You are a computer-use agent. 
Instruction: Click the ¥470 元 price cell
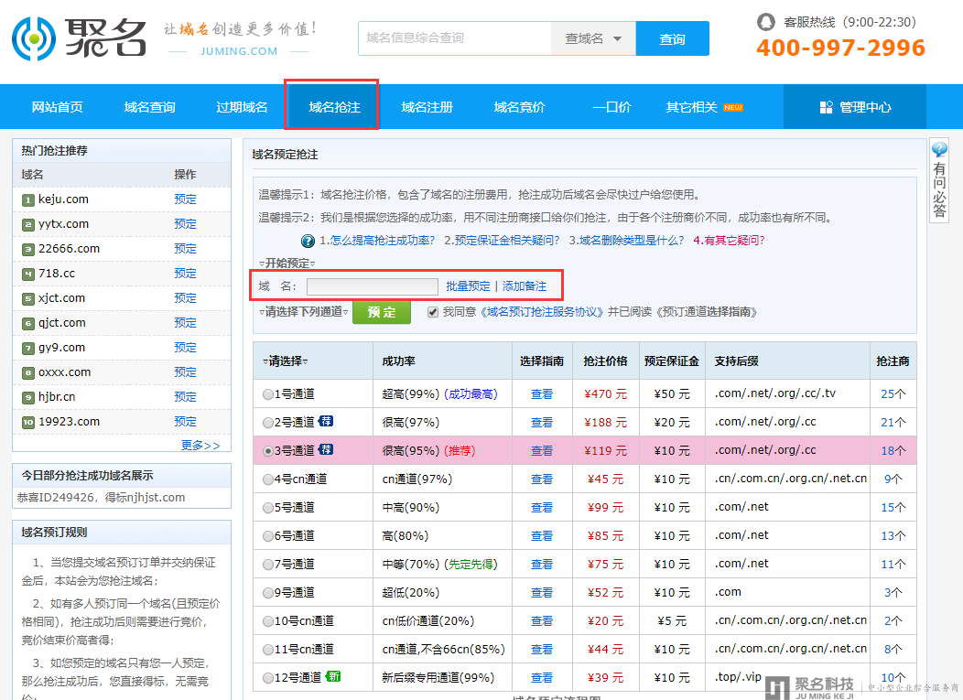coord(606,394)
